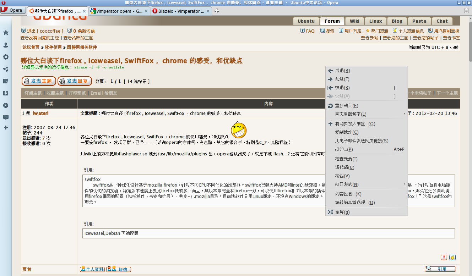Click the rewind arrow icon beside 快退
The height and width of the screenshot is (276, 472).
(330, 88)
